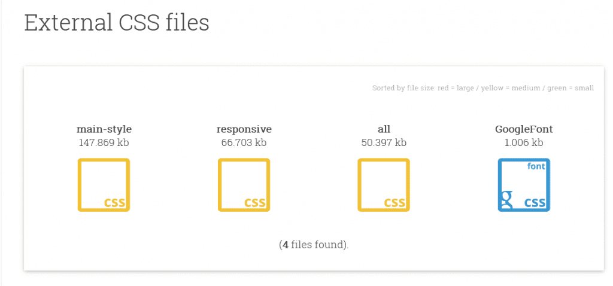The width and height of the screenshot is (613, 286).
Task: Select the all file name label
Action: 384,129
